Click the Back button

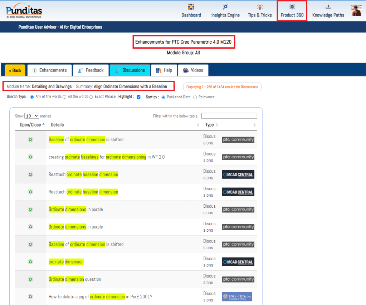click(x=15, y=70)
